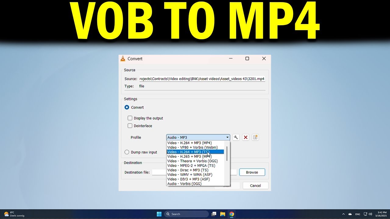The image size is (390, 219).
Task: Click the taskbar Search box
Action: tap(186, 214)
